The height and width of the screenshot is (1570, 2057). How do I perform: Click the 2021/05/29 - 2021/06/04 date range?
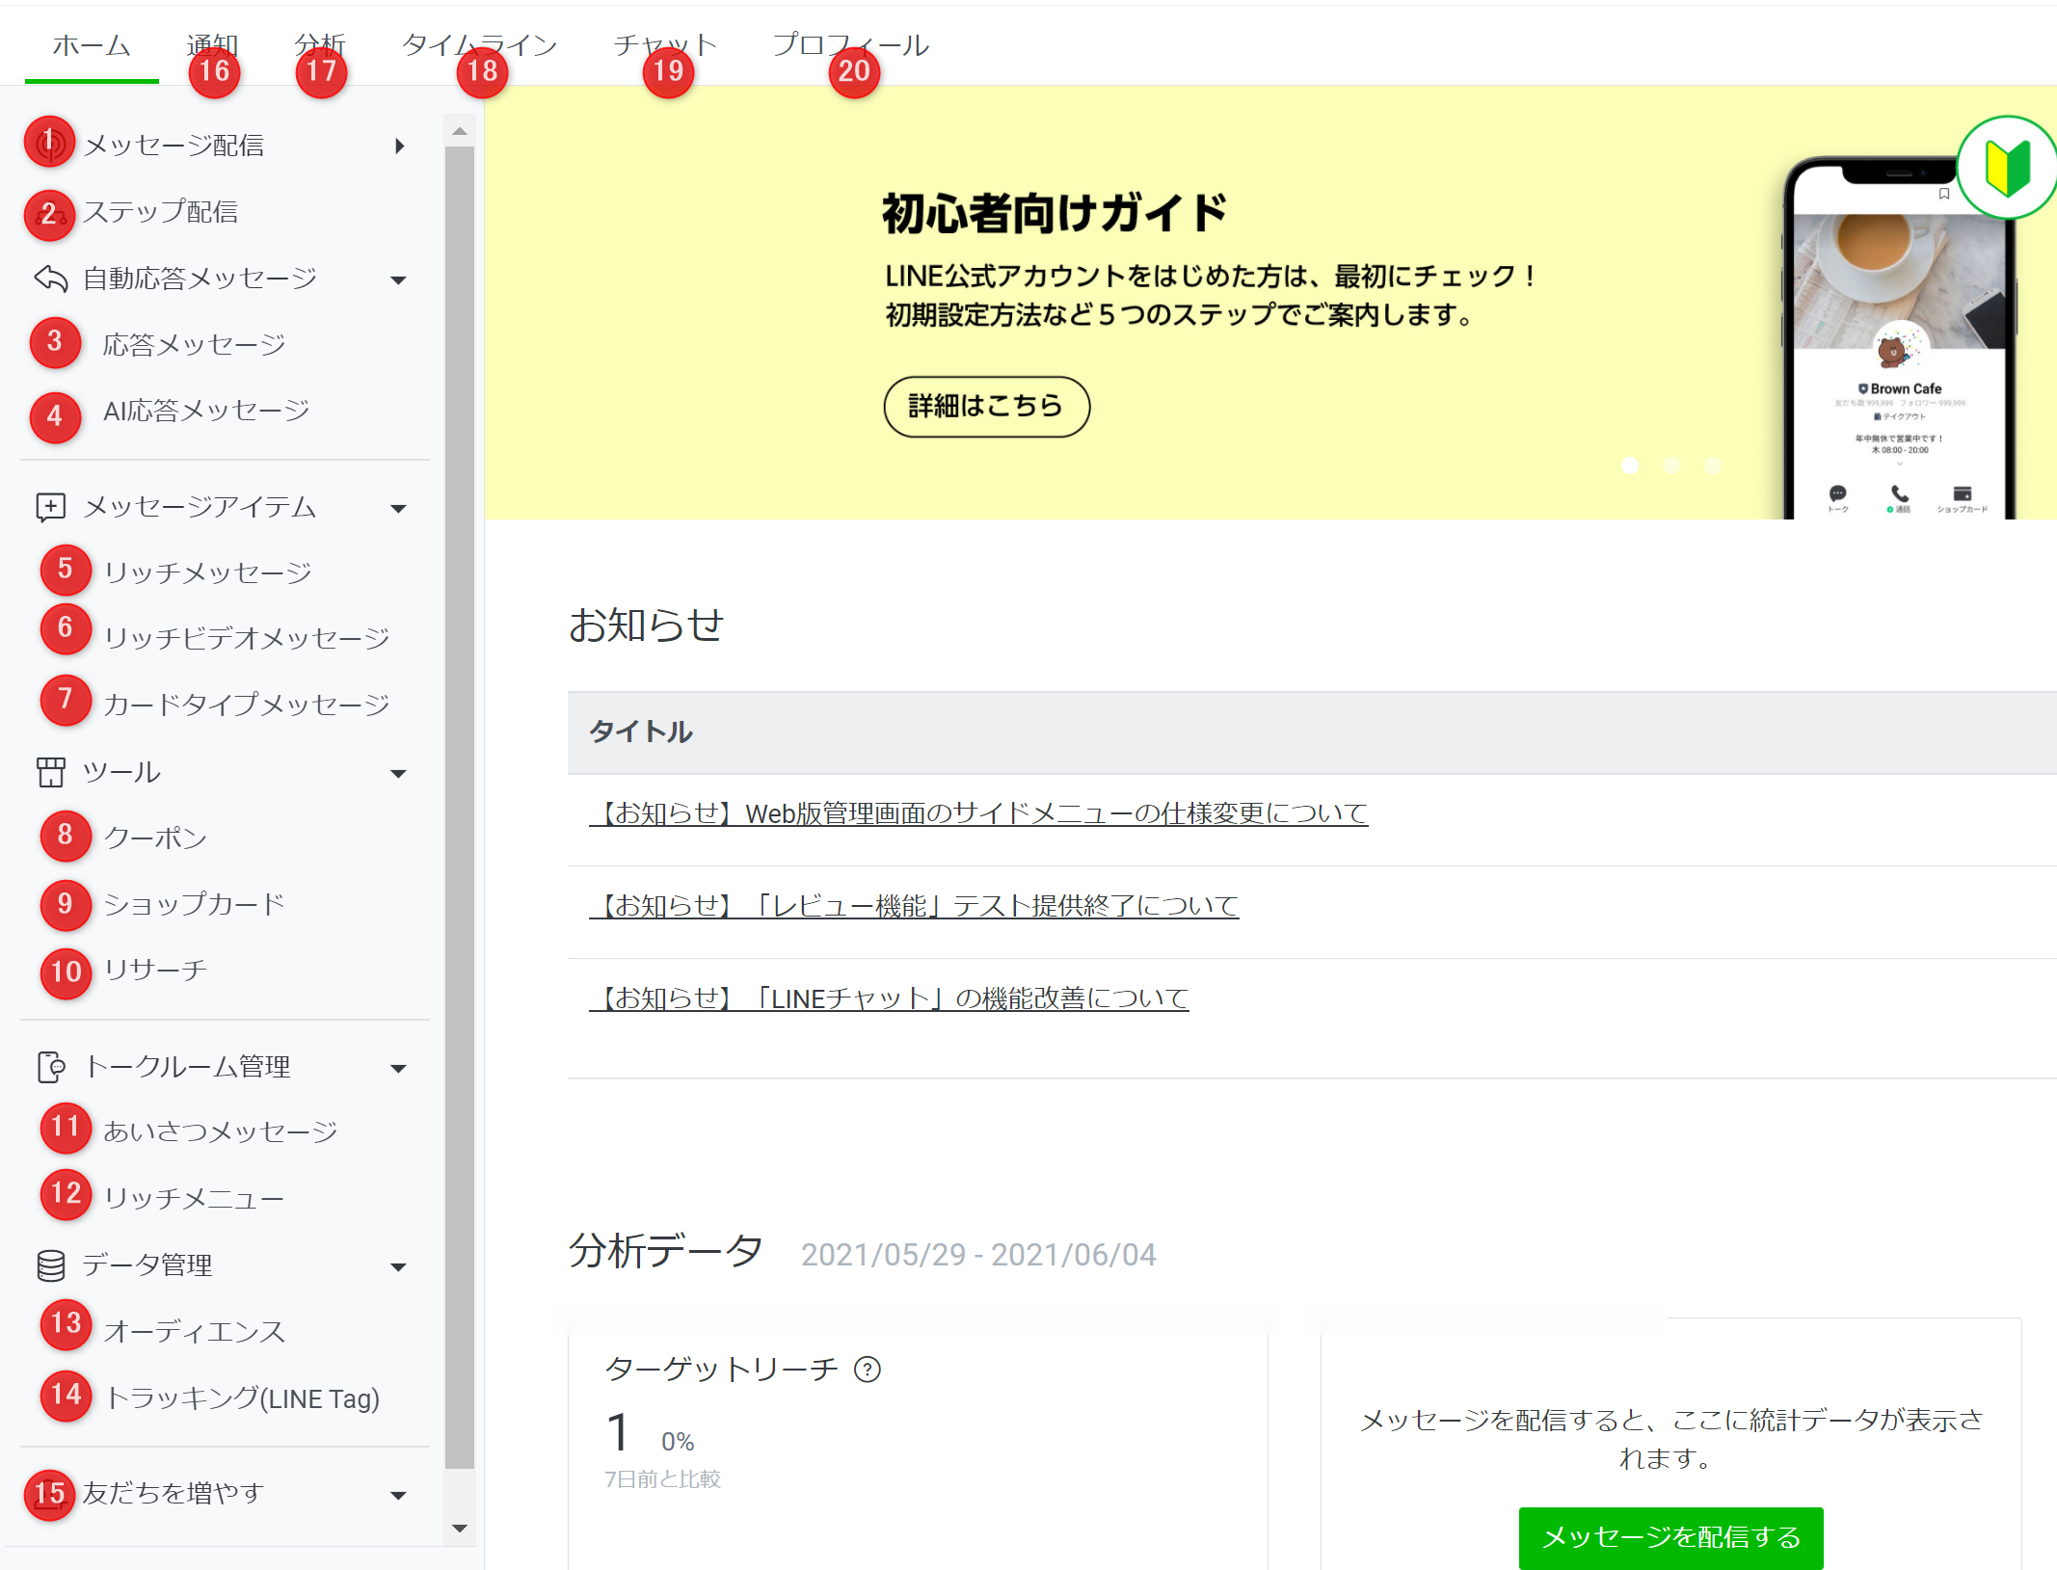(978, 1255)
